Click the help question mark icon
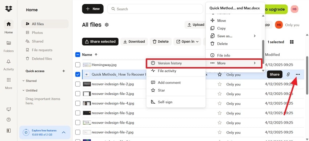 (x=8, y=120)
